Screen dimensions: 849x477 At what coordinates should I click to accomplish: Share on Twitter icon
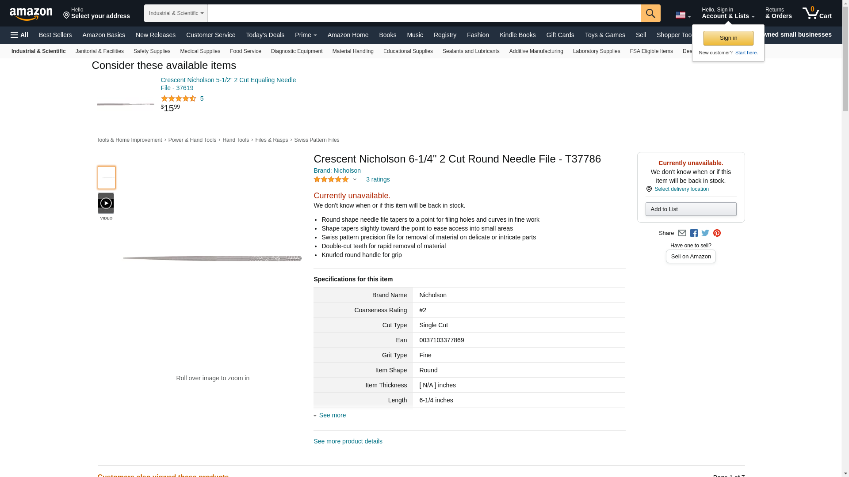tap(705, 233)
